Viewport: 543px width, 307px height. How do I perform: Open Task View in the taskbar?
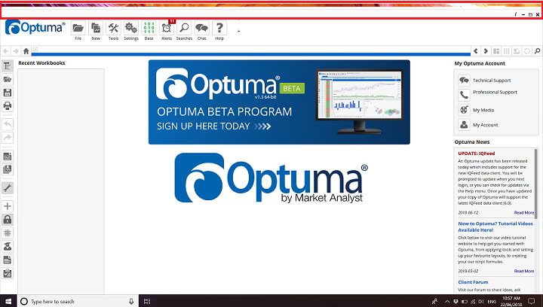(147, 301)
